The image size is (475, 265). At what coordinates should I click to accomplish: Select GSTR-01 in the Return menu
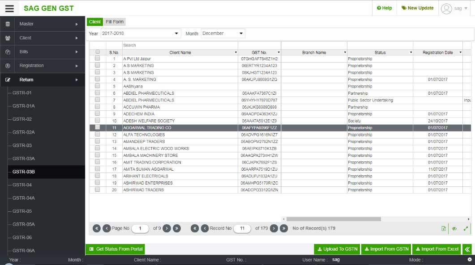[22, 93]
